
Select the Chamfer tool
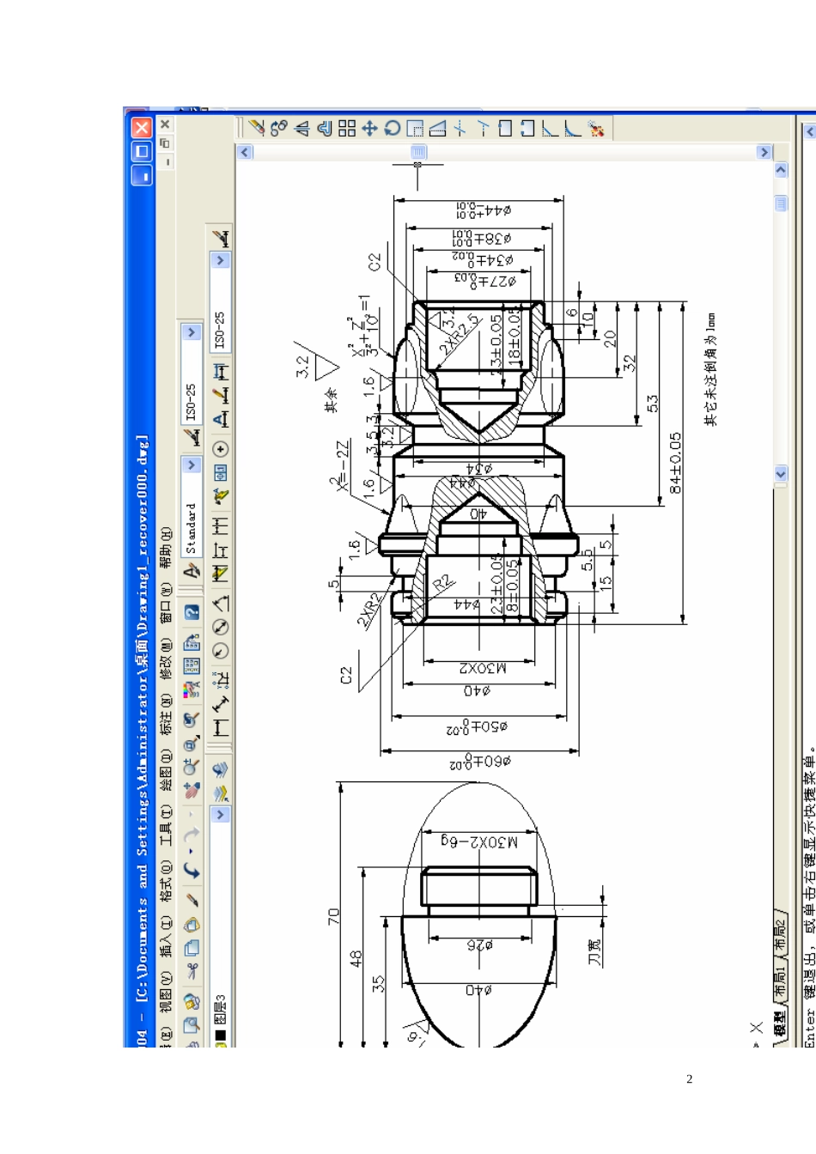coord(551,128)
